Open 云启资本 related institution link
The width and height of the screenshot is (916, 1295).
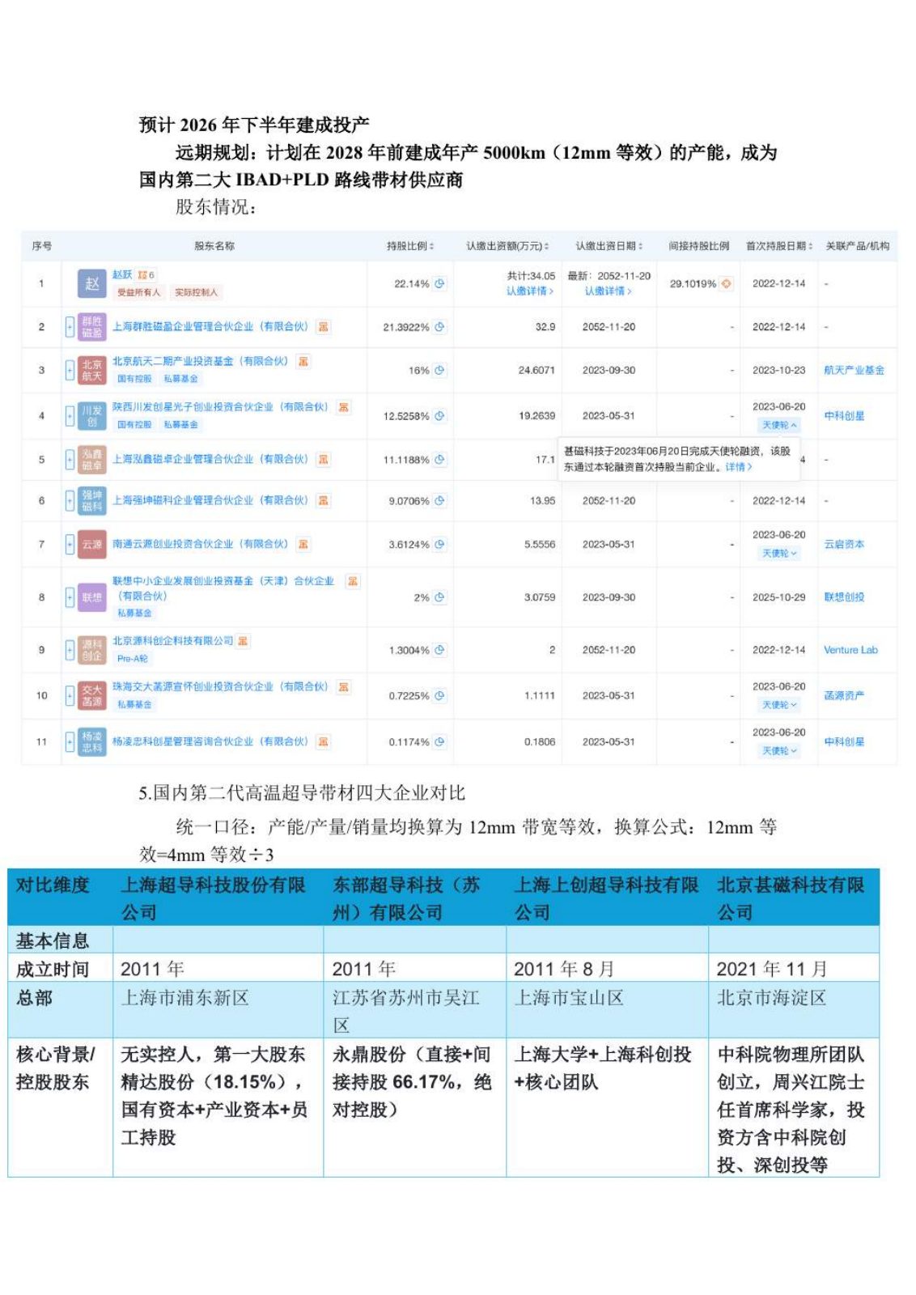(x=844, y=545)
